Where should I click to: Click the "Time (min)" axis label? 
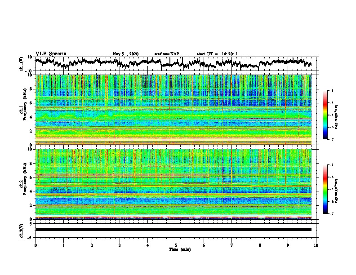(180, 249)
